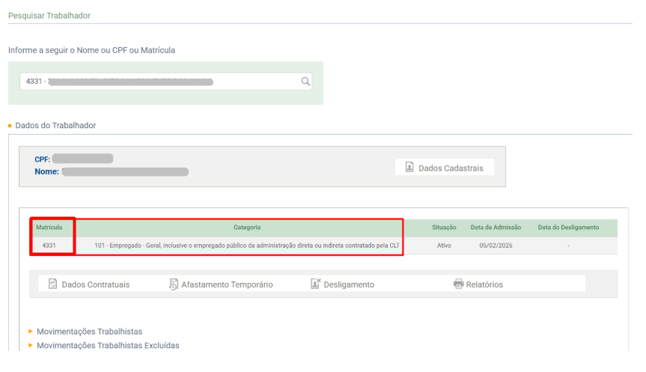Open Afastamento Temporário
646x372 pixels.
[x=221, y=284]
